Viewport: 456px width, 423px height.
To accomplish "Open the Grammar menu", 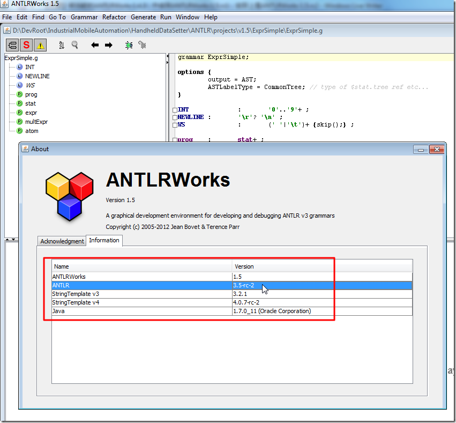I will 84,17.
